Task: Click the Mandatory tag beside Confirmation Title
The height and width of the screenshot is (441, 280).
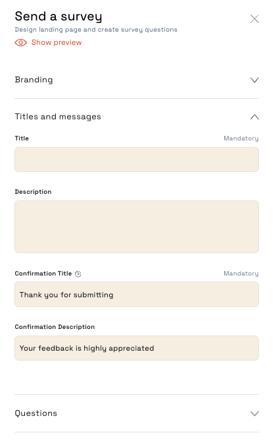Action: click(x=241, y=274)
